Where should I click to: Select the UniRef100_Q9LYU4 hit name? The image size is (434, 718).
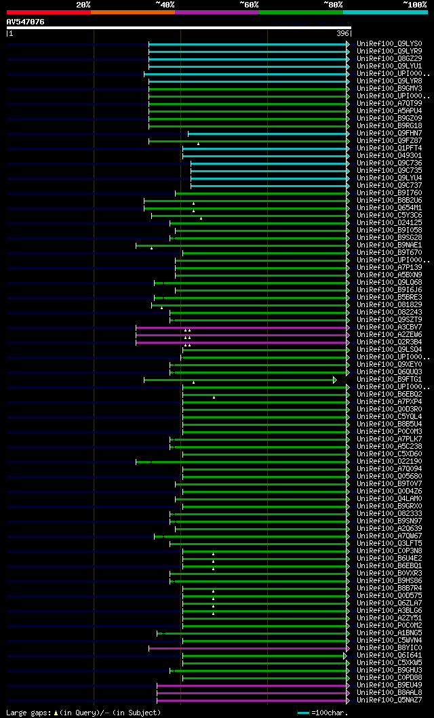coord(390,178)
